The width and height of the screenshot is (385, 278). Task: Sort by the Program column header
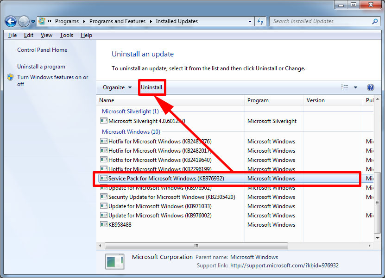[x=274, y=100]
